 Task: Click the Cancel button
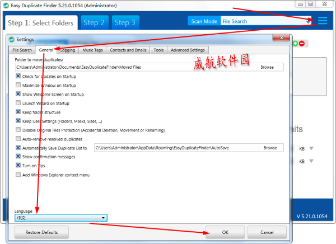pyautogui.click(x=267, y=232)
